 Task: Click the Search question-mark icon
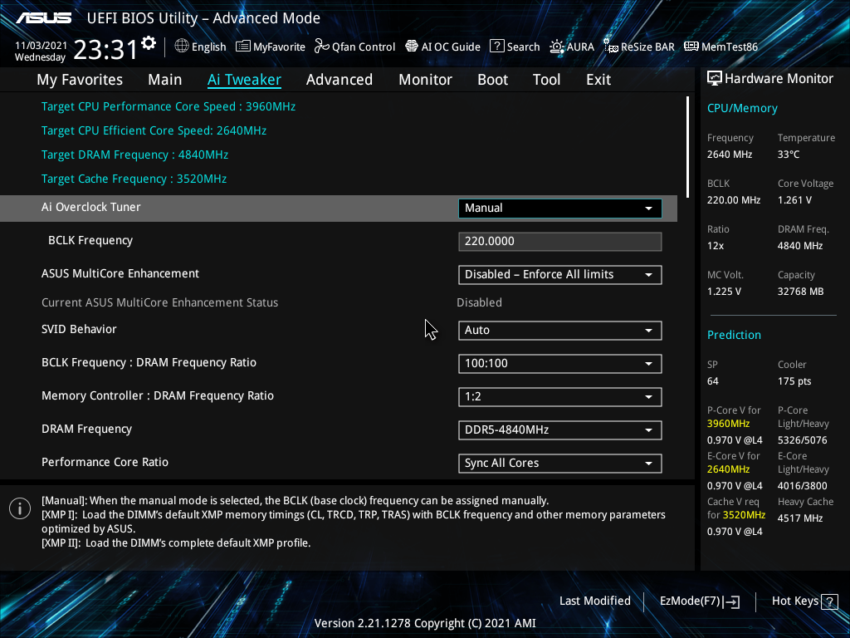click(x=497, y=47)
